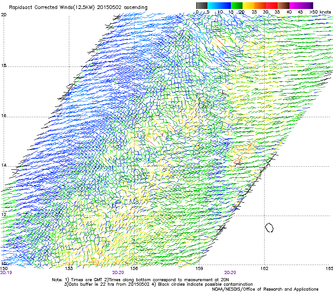Click the blue 10-15 knots legend color
333x292 pixels.
pos(225,5)
